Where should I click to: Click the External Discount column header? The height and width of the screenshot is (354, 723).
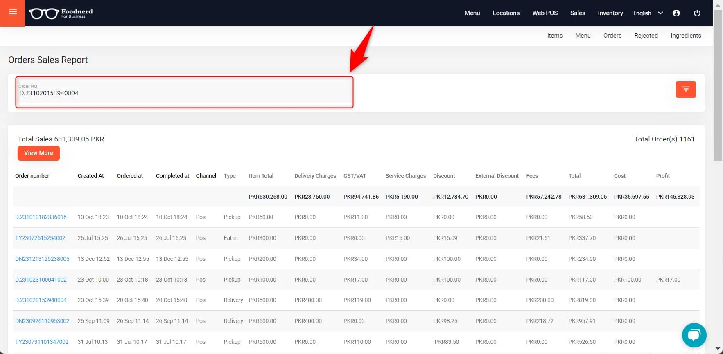point(497,176)
